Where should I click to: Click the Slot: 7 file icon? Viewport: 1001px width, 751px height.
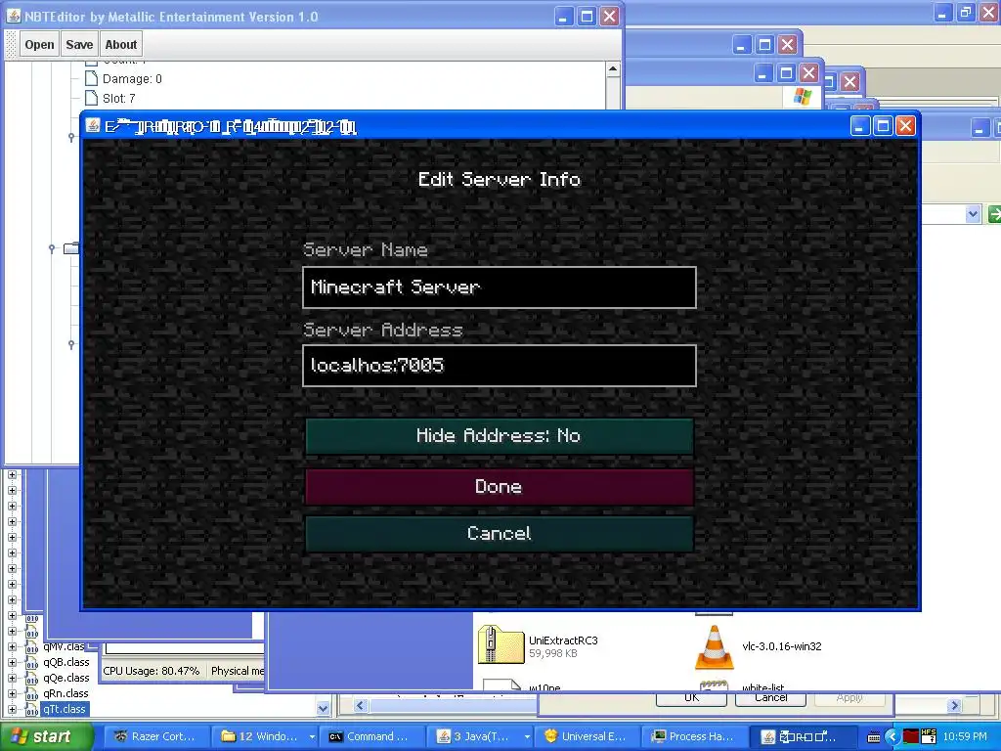point(91,98)
